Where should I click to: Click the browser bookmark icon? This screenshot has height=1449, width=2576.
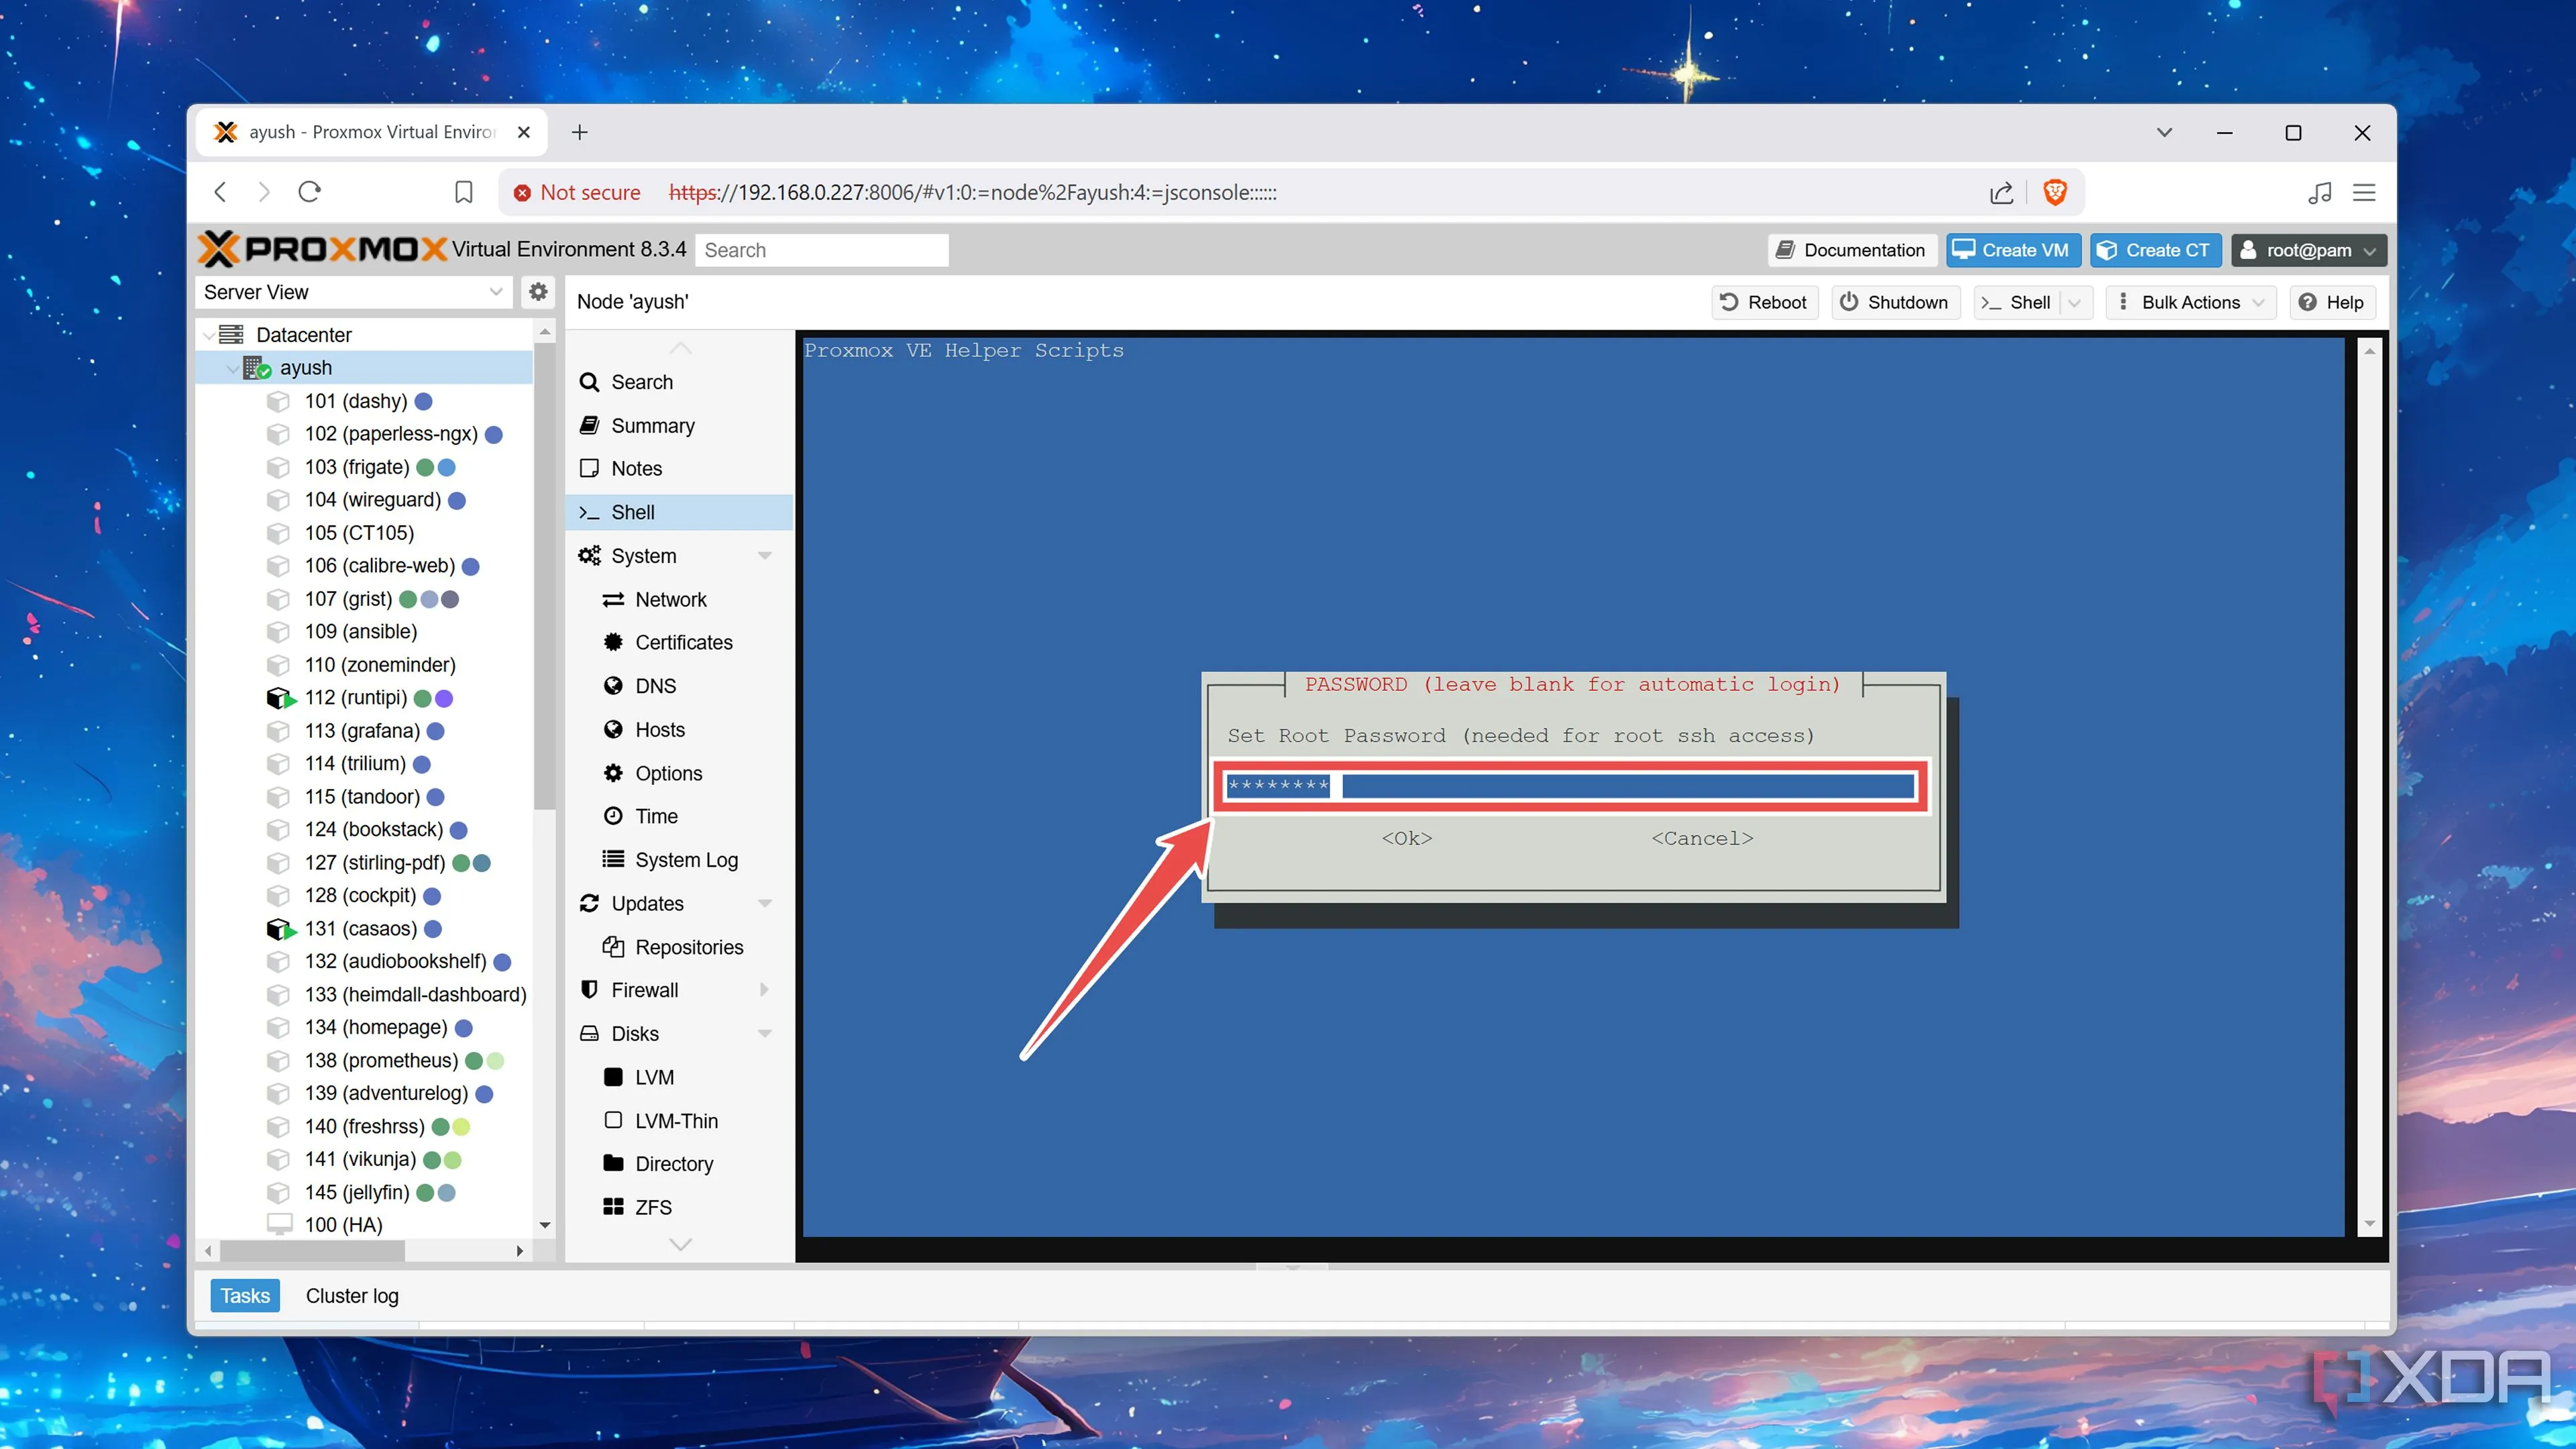click(463, 192)
